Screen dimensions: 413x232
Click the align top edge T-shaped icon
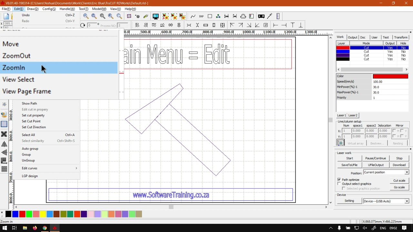(x=293, y=25)
